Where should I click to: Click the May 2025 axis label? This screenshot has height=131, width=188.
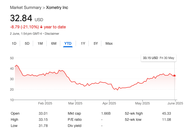(x=142, y=103)
